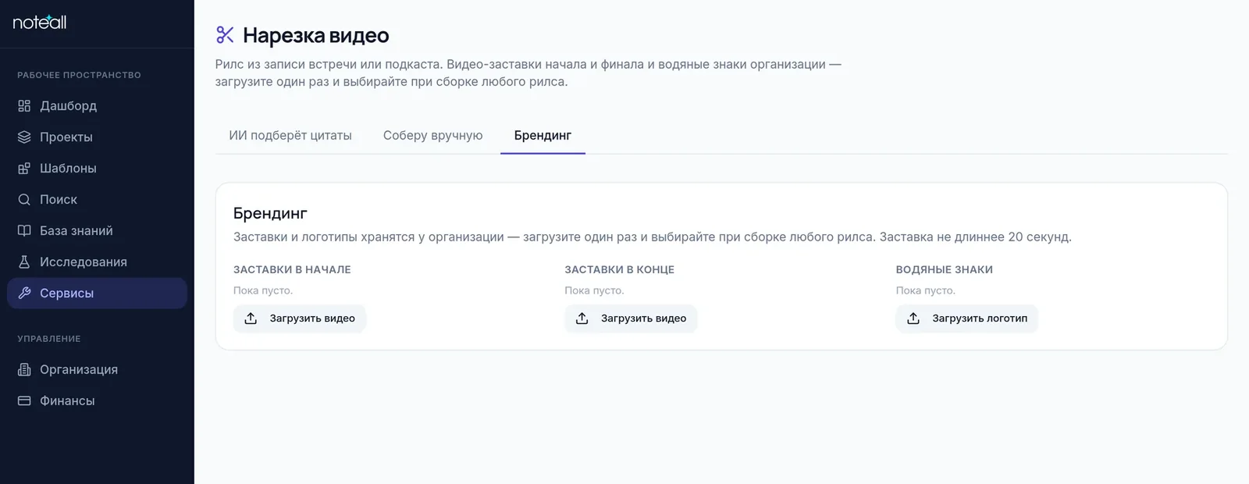Click the Дашборд sidebar icon
Viewport: 1249px width, 484px height.
pos(24,105)
